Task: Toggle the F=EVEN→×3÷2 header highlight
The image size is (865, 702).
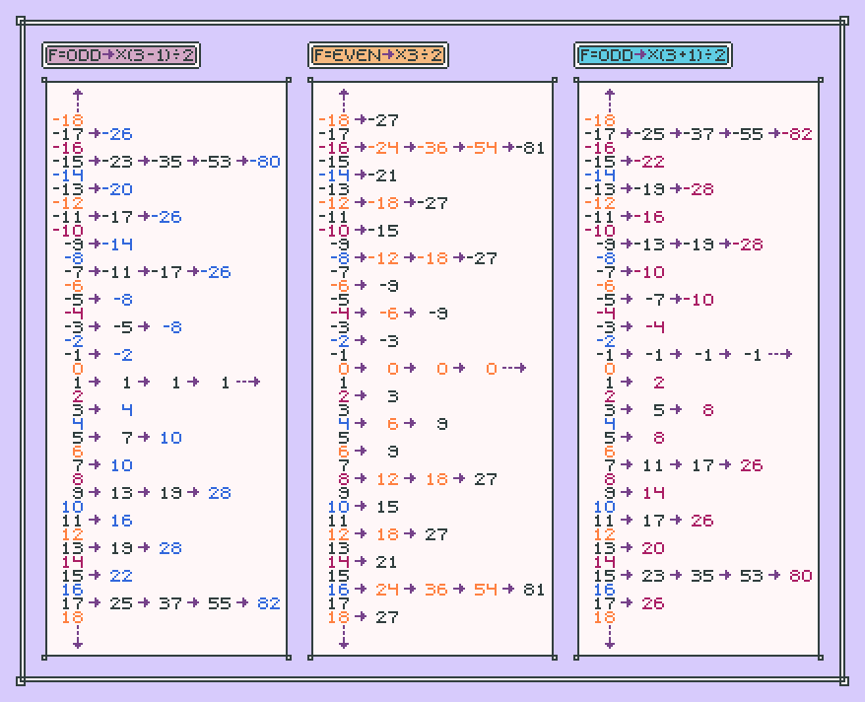Action: [x=377, y=56]
